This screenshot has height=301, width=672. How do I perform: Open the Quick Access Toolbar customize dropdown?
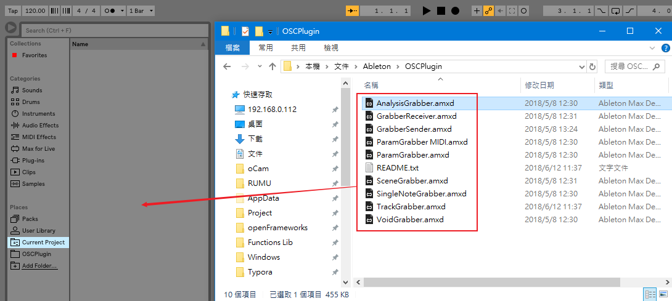pos(271,31)
